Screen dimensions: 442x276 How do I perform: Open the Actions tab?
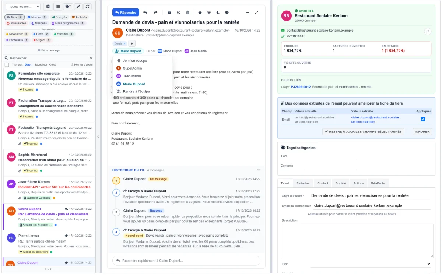coord(358,183)
